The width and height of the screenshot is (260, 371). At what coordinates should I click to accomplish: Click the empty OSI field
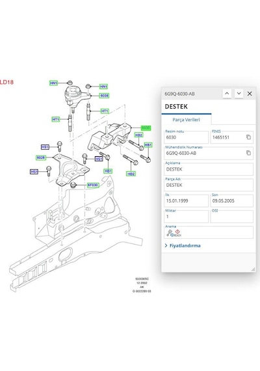231,217
